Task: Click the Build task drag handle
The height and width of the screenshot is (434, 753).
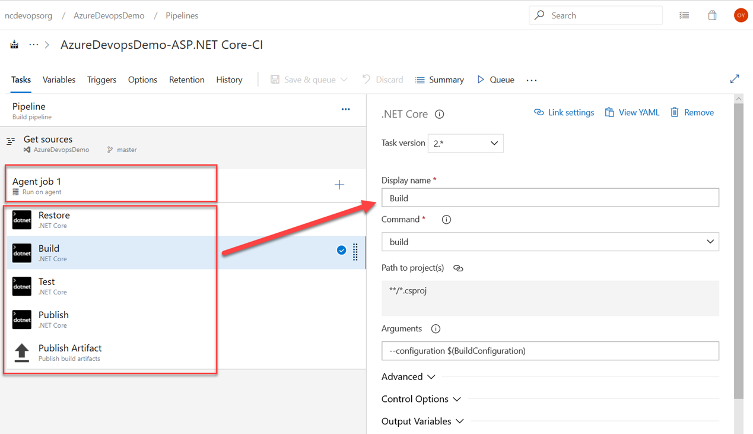Action: (355, 252)
